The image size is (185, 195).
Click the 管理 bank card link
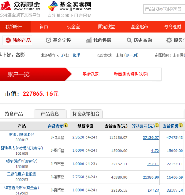pos(76,55)
